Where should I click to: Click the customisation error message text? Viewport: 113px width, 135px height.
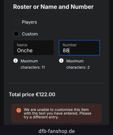pyautogui.click(x=58, y=113)
